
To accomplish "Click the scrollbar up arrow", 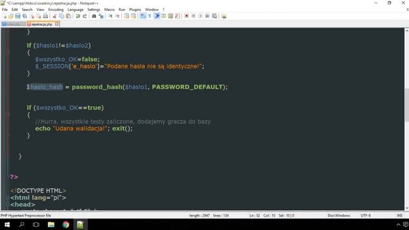I will tap(406, 31).
